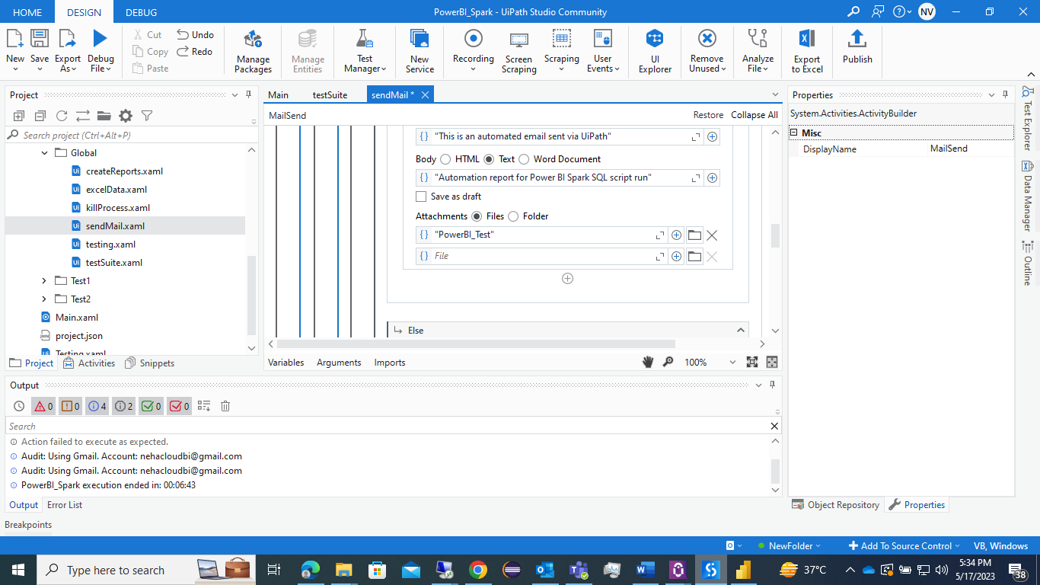Toggle the designer overview panel
1040x585 pixels.
(772, 363)
